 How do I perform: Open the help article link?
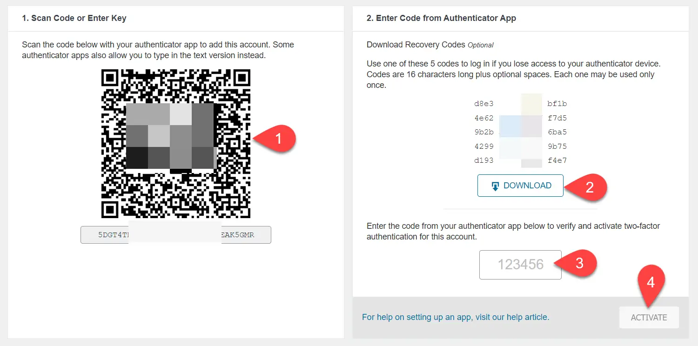456,317
